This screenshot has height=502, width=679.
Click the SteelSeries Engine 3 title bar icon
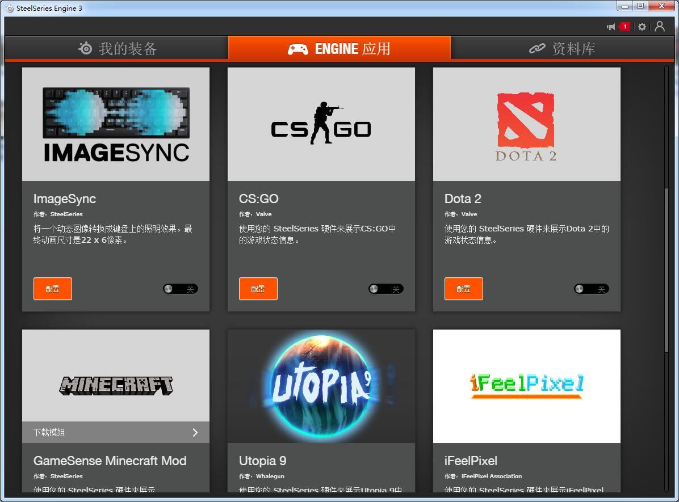point(9,8)
